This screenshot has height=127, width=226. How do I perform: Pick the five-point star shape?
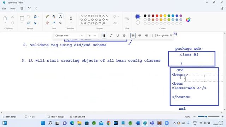click(82, 23)
